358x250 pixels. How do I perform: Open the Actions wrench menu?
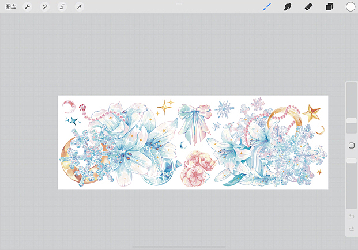(x=27, y=7)
